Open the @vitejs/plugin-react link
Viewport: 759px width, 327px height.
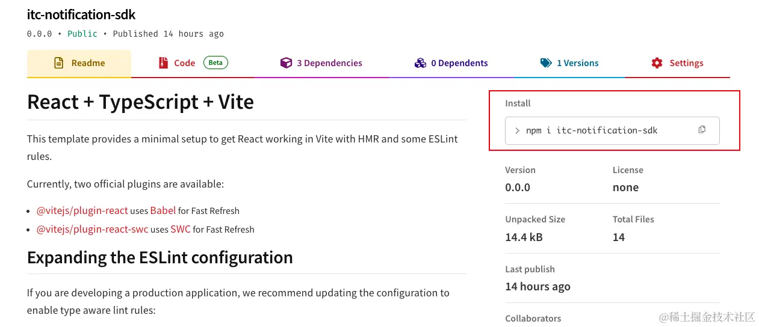(82, 210)
